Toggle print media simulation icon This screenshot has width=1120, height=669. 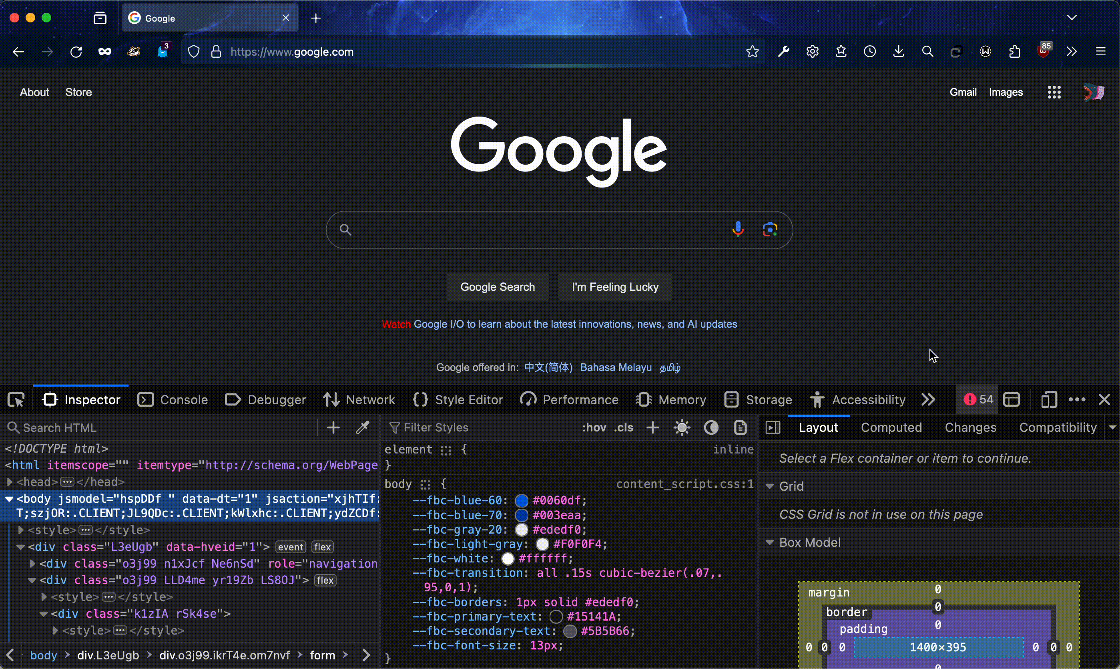pos(741,427)
